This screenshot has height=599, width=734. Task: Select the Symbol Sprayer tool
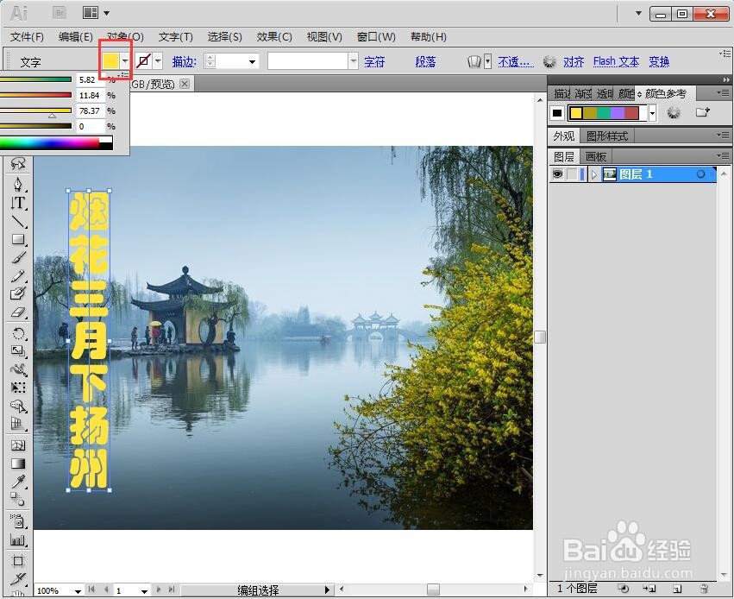18,520
